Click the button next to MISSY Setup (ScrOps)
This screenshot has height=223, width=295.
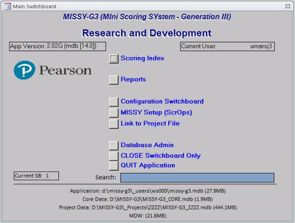[114, 113]
